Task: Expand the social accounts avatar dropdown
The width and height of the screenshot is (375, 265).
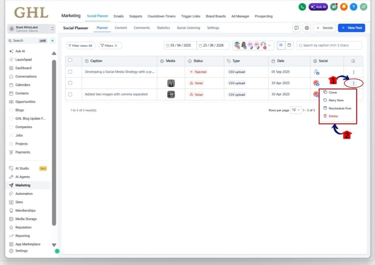Action: (269, 45)
